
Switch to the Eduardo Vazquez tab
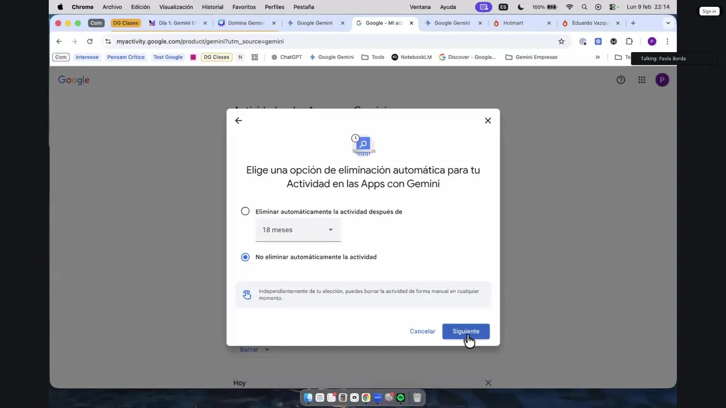click(590, 23)
